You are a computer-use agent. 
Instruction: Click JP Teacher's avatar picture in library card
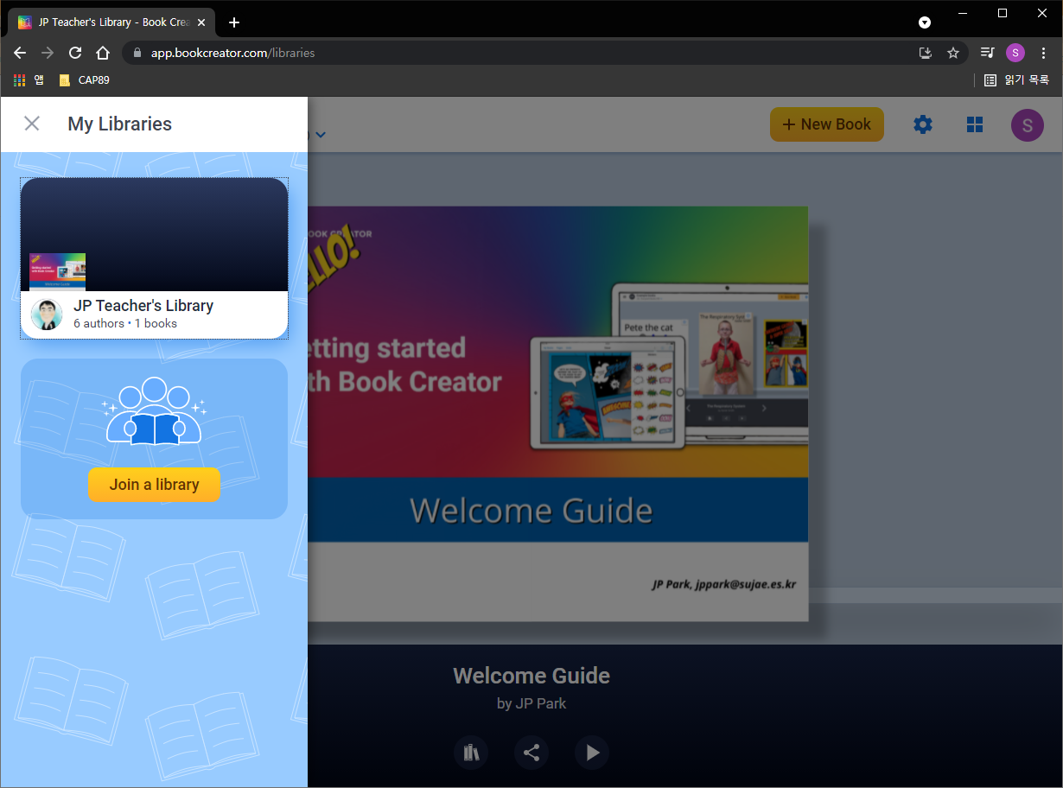pyautogui.click(x=47, y=315)
